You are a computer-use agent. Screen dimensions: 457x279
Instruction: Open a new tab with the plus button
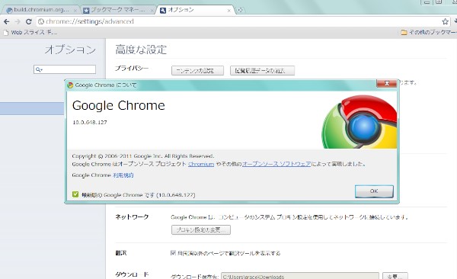240,10
